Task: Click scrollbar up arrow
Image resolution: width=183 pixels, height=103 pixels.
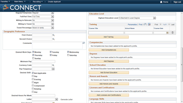Action: pos(182,13)
